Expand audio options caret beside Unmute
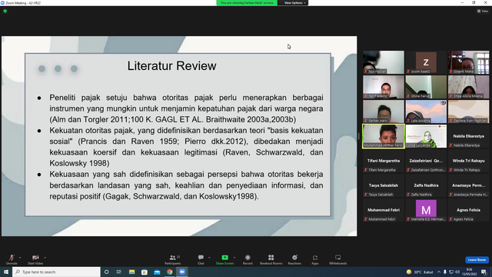The height and width of the screenshot is (277, 492). (x=20, y=258)
